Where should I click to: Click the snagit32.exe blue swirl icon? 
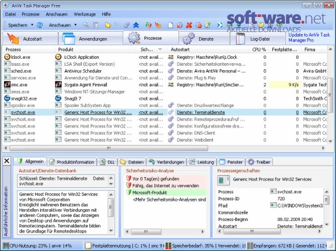(x=8, y=98)
